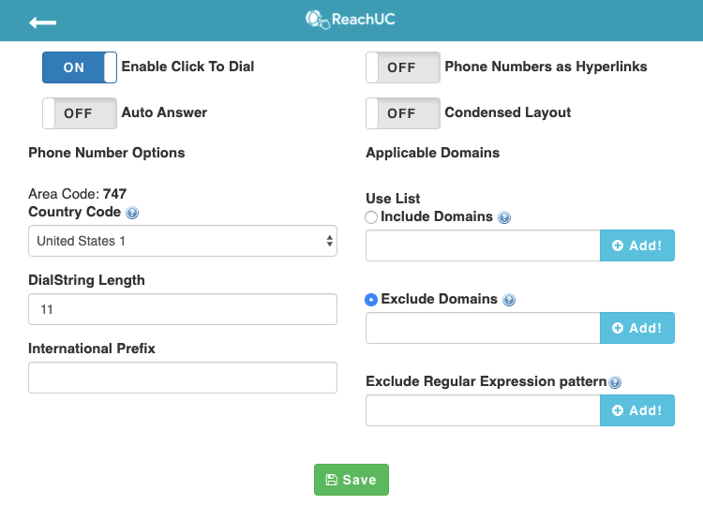Focus the International Prefix field
The height and width of the screenshot is (505, 703).
183,378
